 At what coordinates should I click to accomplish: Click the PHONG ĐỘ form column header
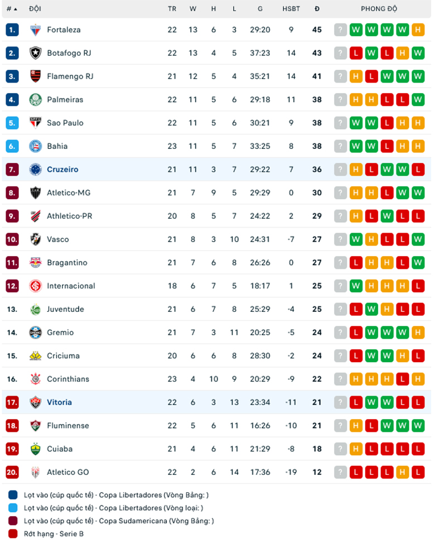pyautogui.click(x=379, y=9)
